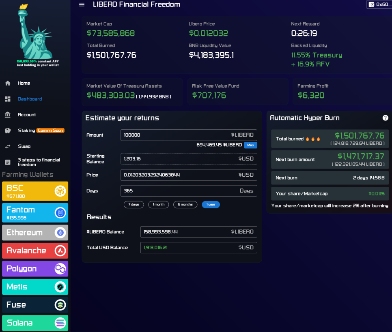The image size is (392, 332).
Task: Open the Ethereum farming wallet card
Action: coord(35,233)
